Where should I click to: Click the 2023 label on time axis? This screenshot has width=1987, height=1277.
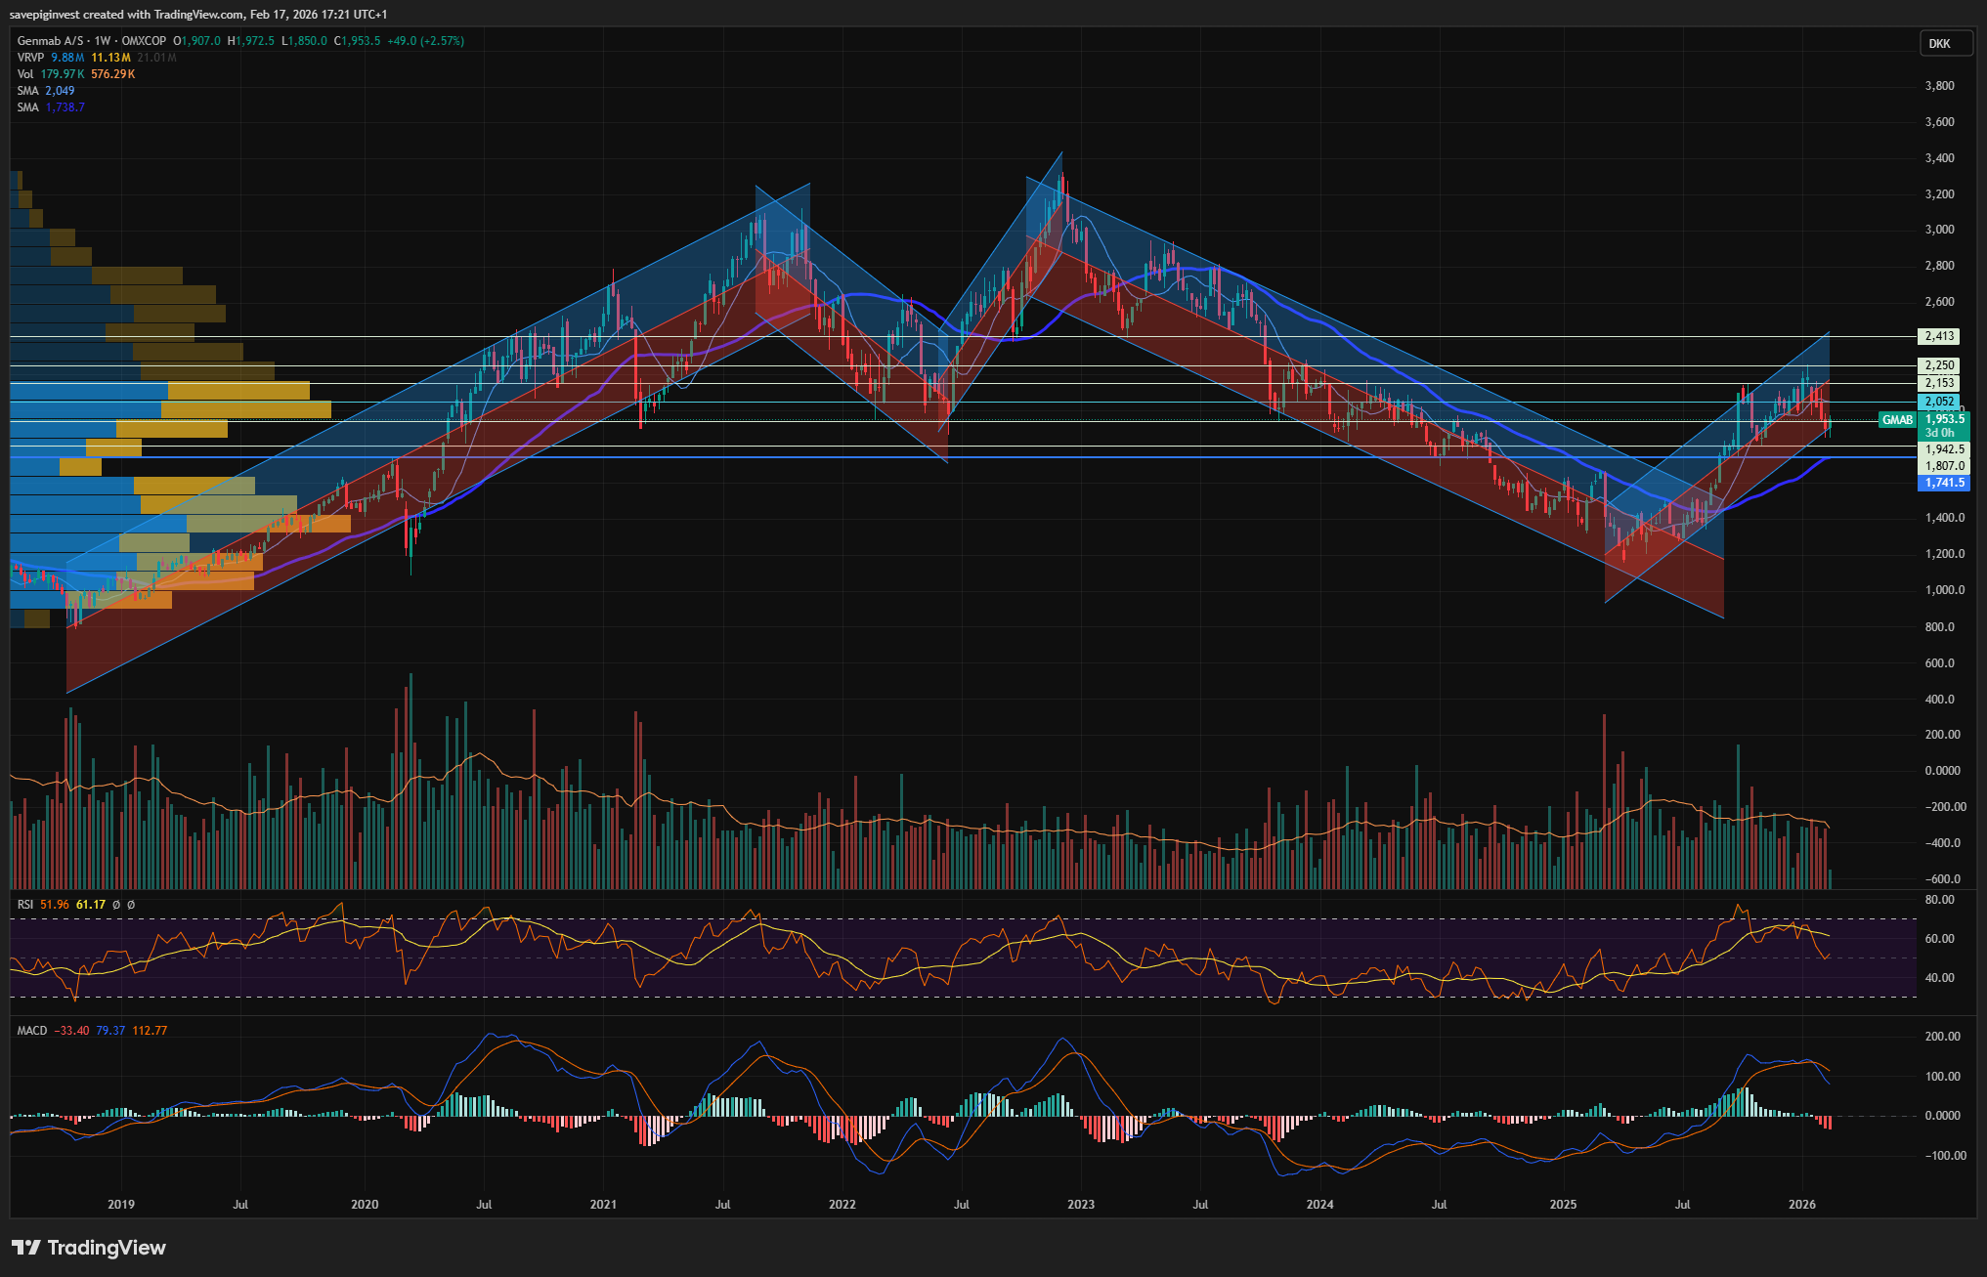pos(1081,1205)
